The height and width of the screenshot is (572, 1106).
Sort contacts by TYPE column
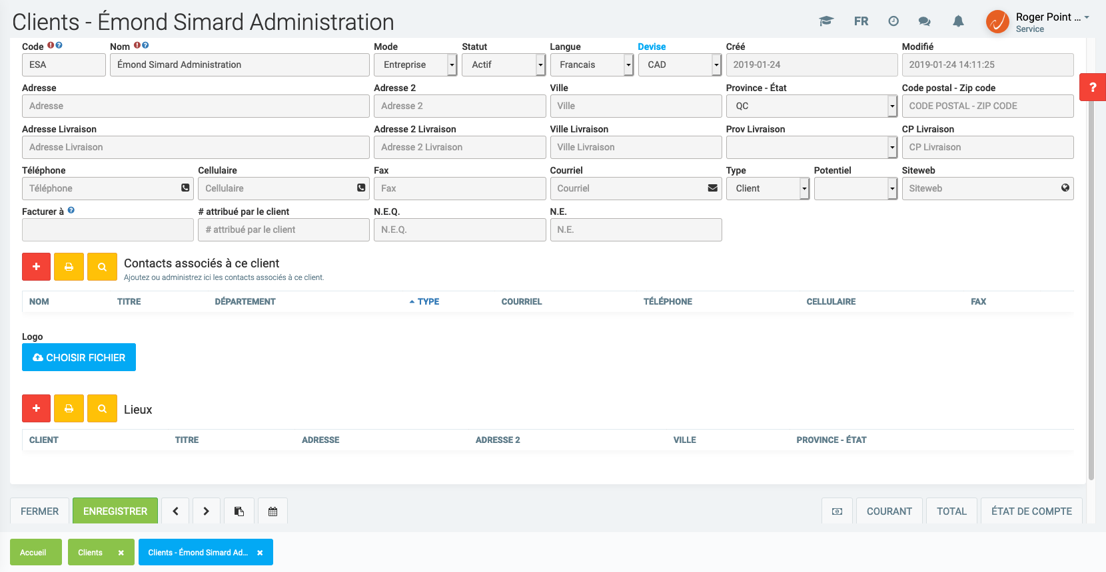tap(428, 302)
